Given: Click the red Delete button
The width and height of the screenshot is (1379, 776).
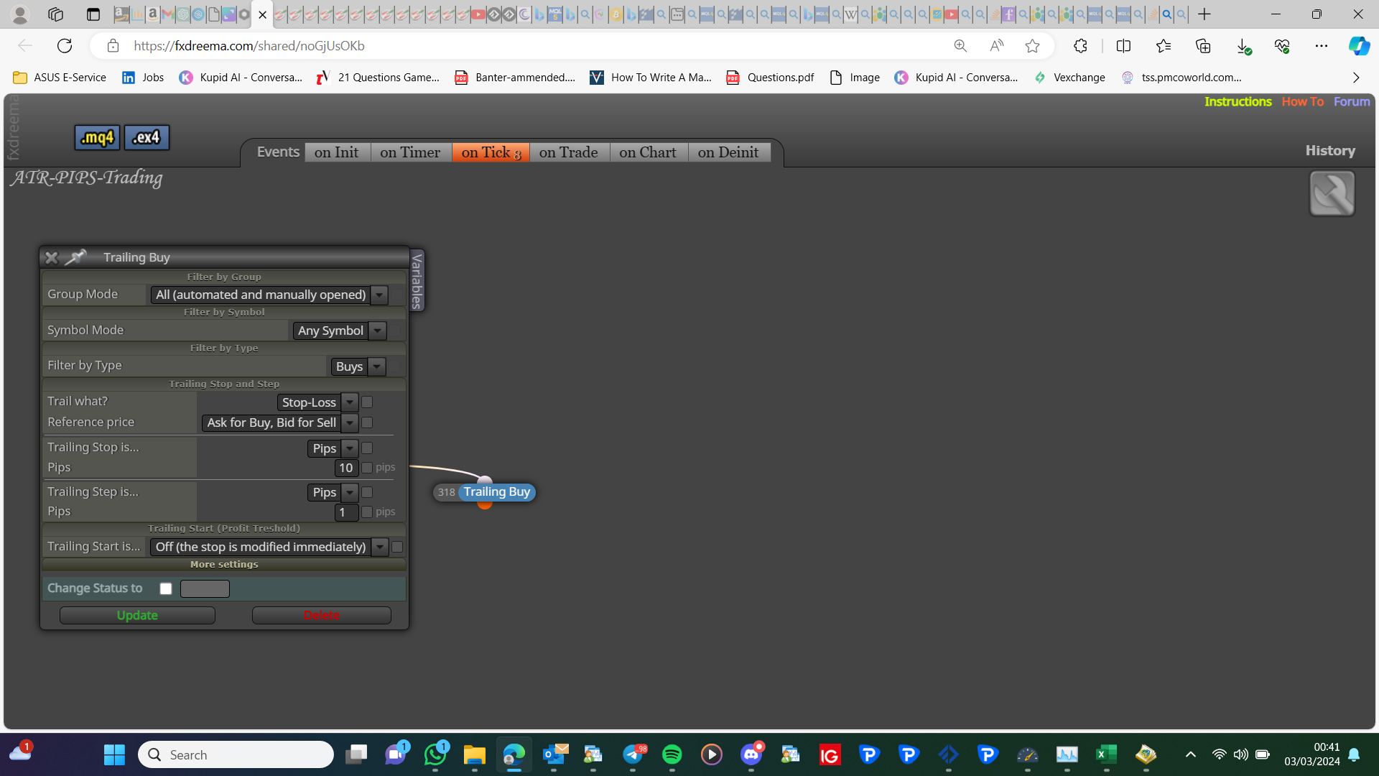Looking at the screenshot, I should coord(322,615).
